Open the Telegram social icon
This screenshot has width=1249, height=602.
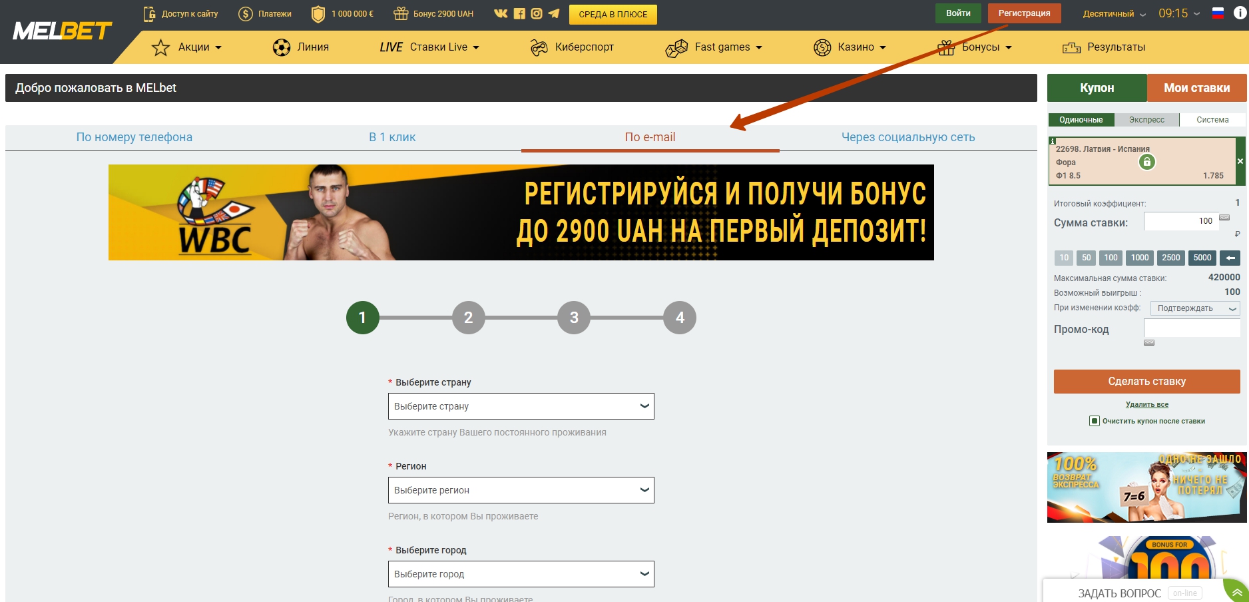tap(554, 13)
